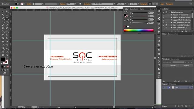This screenshot has height=109, width=194.
Task: Open the Symbols panel club icon
Action: 159,31
